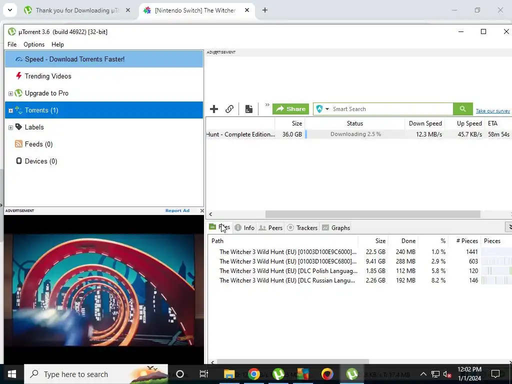Viewport: 512px width, 384px height.
Task: Sort torrents by Status column header
Action: pyautogui.click(x=354, y=123)
